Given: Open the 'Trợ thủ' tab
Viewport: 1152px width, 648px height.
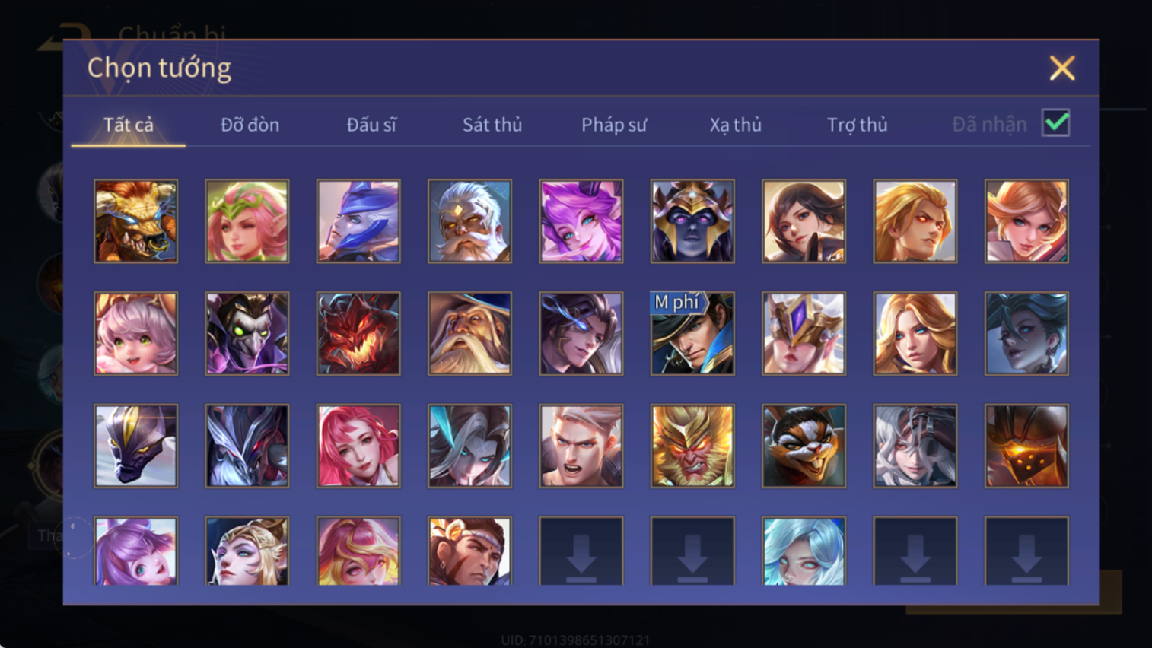Looking at the screenshot, I should (x=858, y=125).
